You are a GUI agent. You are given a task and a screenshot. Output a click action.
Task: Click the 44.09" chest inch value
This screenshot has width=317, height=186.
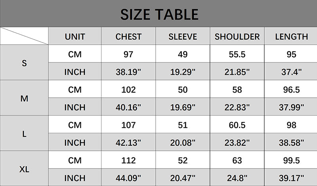click(128, 178)
